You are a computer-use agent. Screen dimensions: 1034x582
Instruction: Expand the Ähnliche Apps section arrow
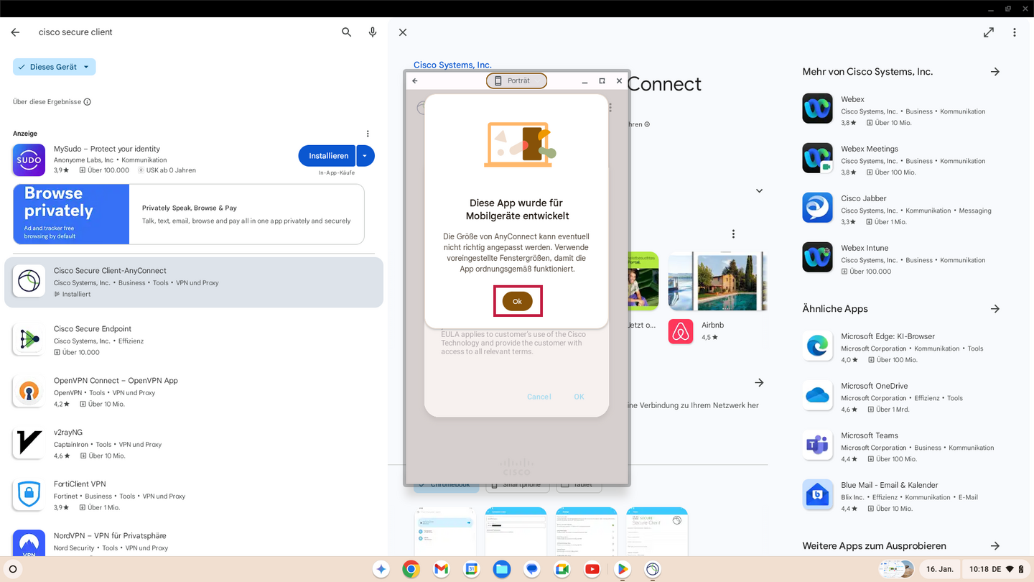(995, 309)
